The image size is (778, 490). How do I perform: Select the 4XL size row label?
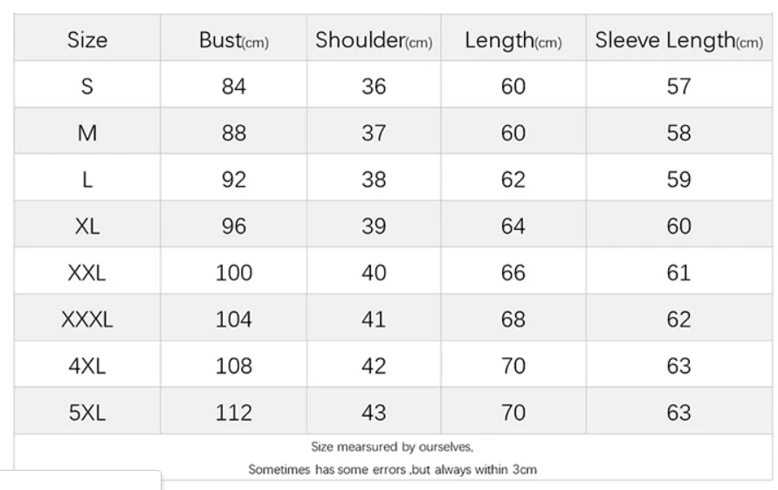(87, 366)
